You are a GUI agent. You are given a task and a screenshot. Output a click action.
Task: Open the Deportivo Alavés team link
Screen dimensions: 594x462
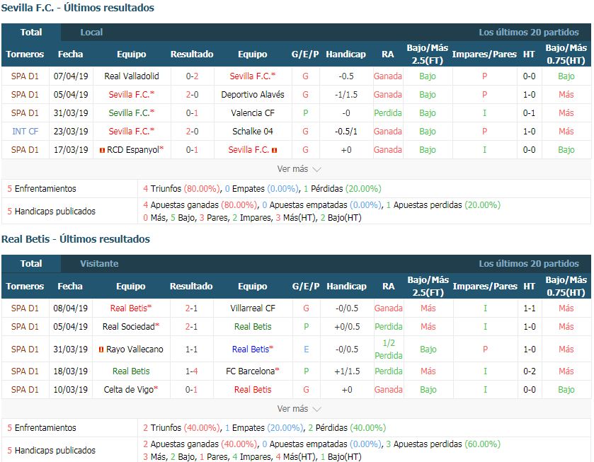(253, 94)
